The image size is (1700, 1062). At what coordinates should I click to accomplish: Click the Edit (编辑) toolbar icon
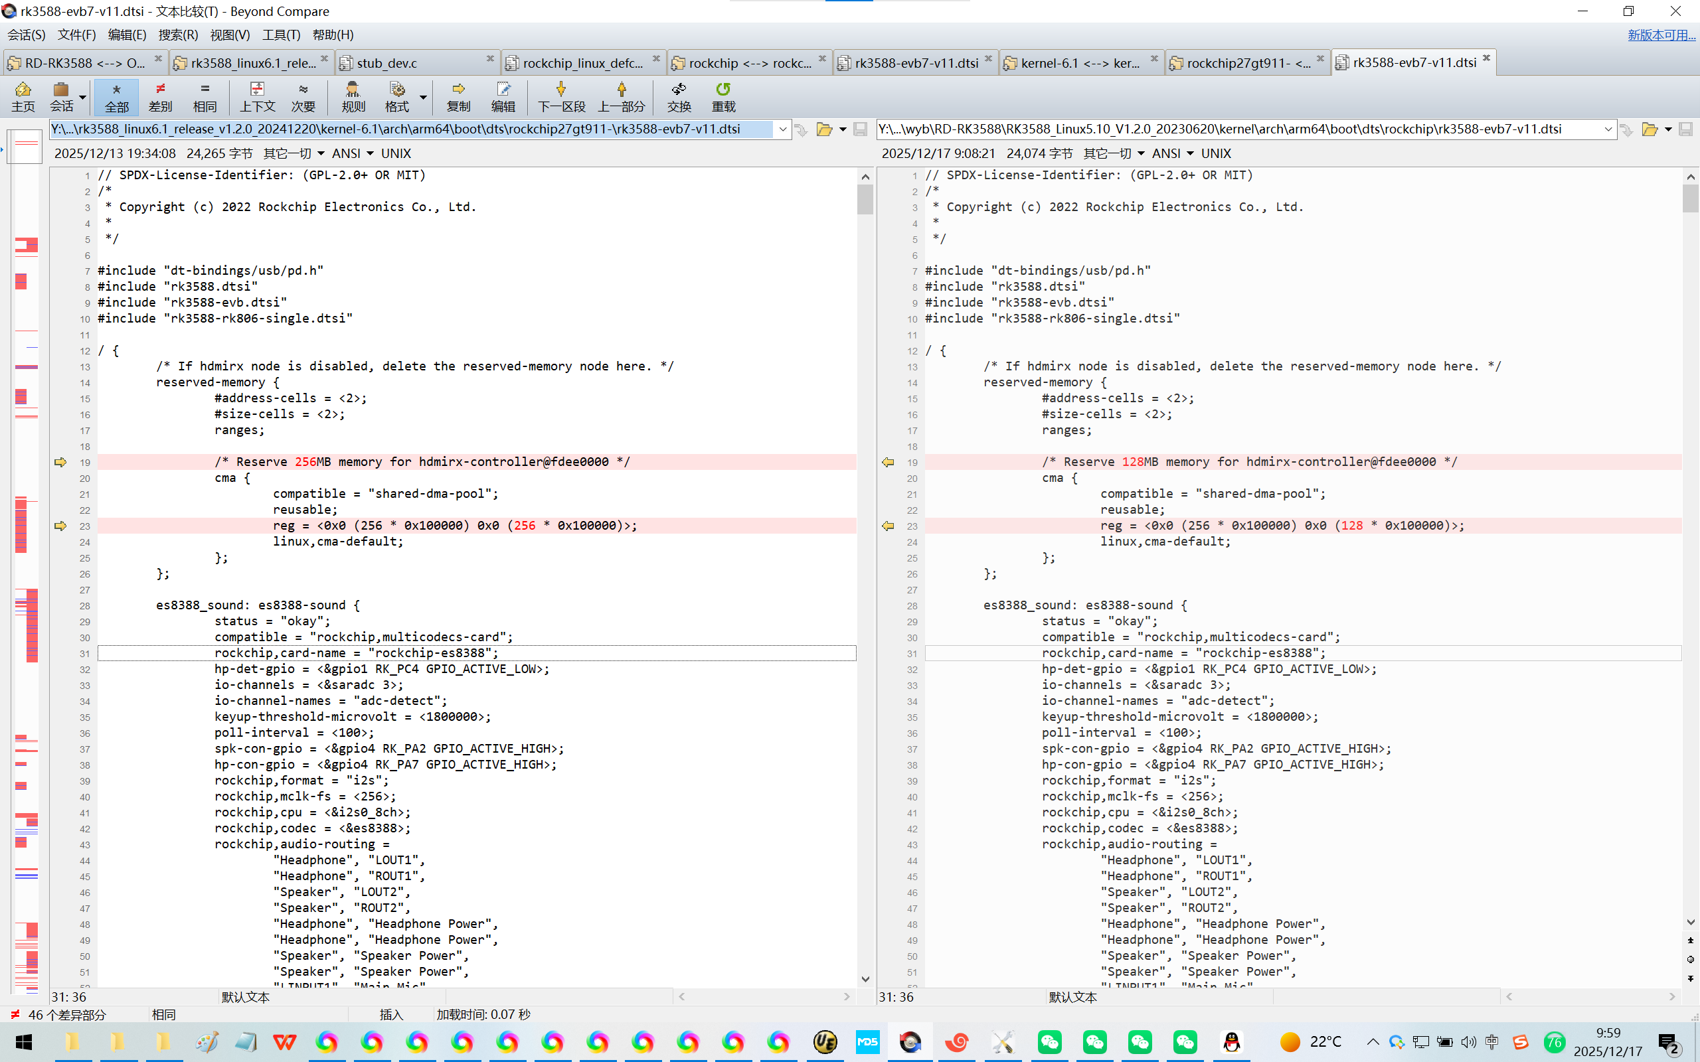[503, 96]
